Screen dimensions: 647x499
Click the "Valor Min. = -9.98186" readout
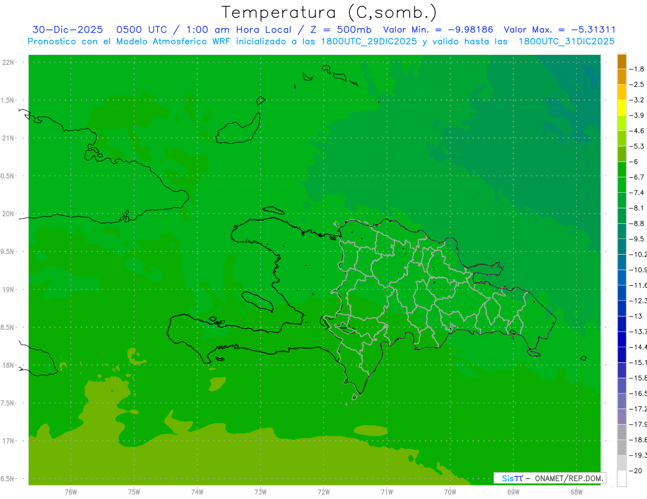click(438, 30)
